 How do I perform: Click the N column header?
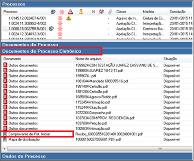(94, 12)
